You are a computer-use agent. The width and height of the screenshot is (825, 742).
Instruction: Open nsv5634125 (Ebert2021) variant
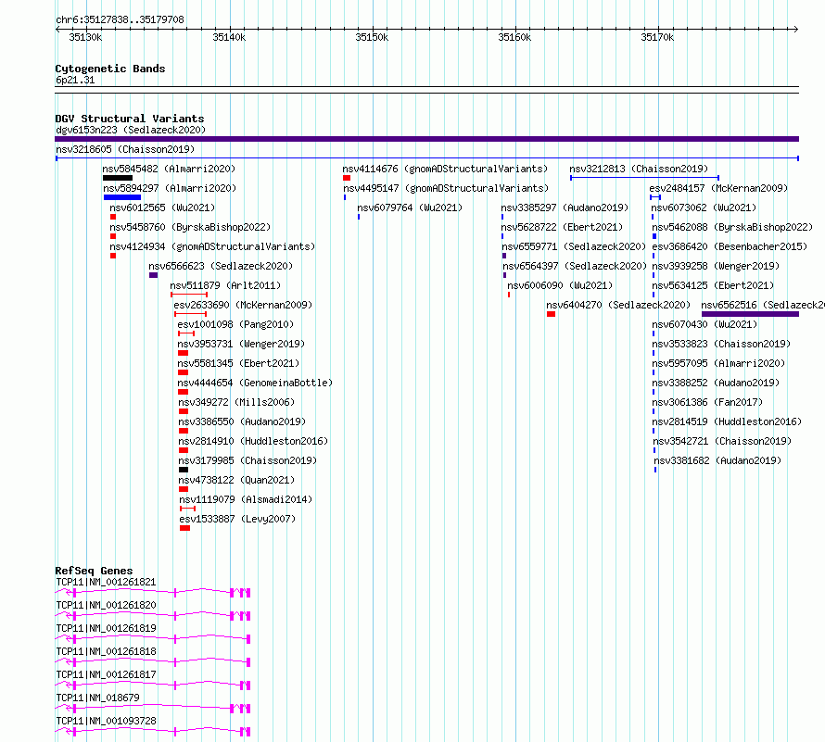point(714,285)
